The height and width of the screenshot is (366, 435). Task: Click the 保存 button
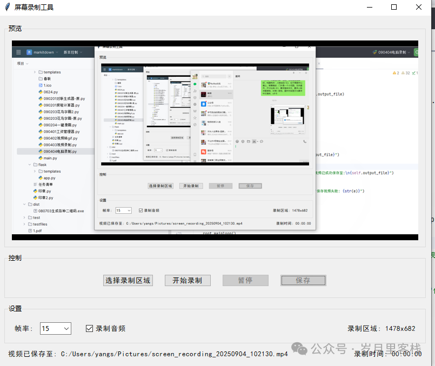click(303, 280)
